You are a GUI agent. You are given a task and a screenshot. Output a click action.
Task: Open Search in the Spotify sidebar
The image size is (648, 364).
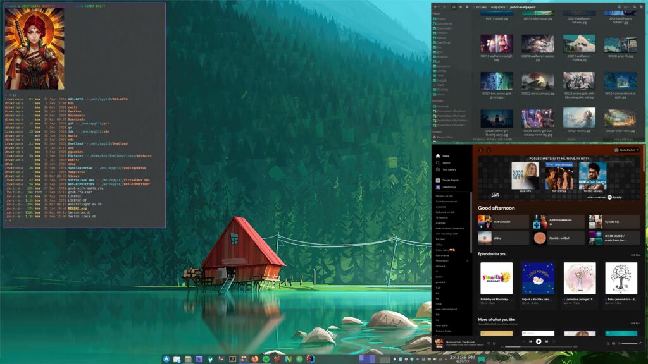(446, 162)
